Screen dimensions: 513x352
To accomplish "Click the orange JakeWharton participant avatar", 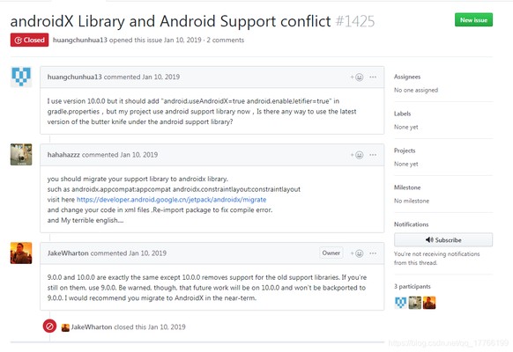I will pos(429,303).
